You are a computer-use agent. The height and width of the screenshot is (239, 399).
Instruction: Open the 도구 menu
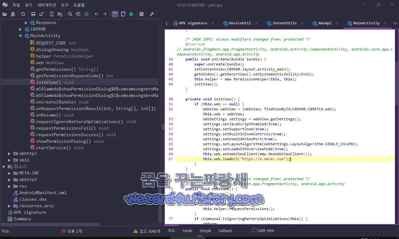coord(65,5)
